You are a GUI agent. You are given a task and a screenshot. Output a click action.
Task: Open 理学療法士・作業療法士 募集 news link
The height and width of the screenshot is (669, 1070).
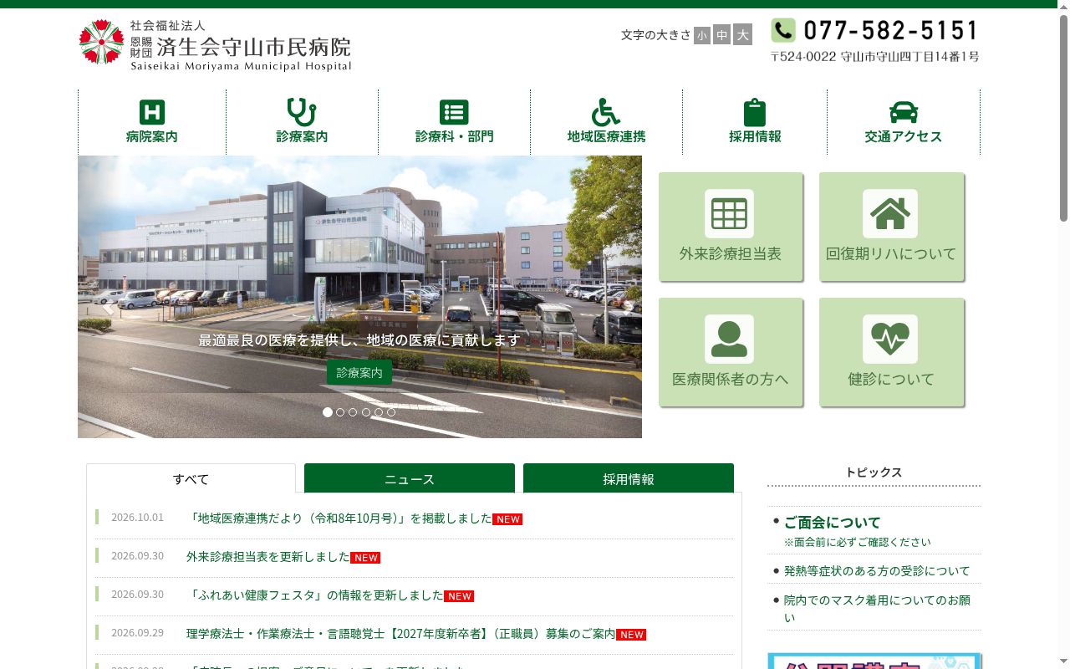[x=401, y=634]
